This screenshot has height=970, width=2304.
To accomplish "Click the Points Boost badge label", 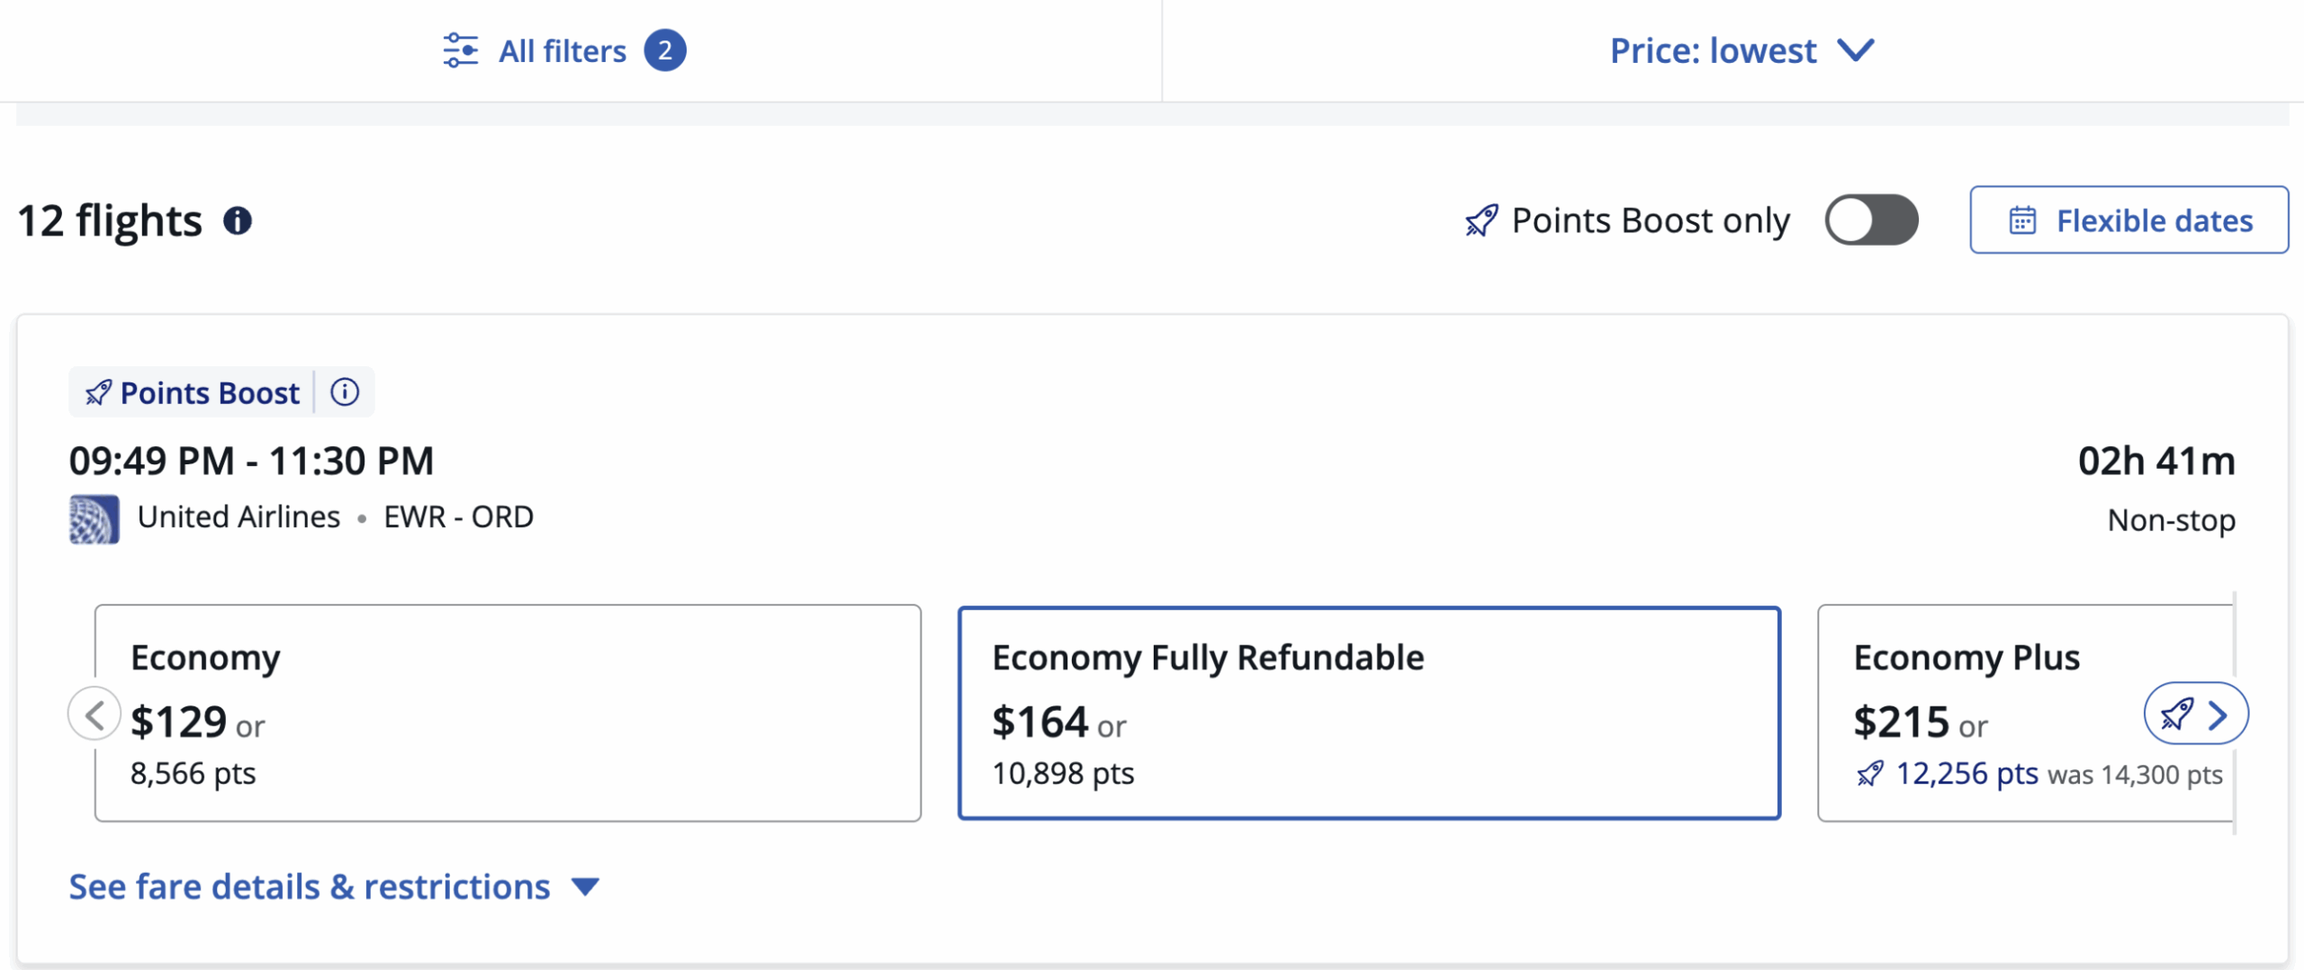I will coord(209,392).
